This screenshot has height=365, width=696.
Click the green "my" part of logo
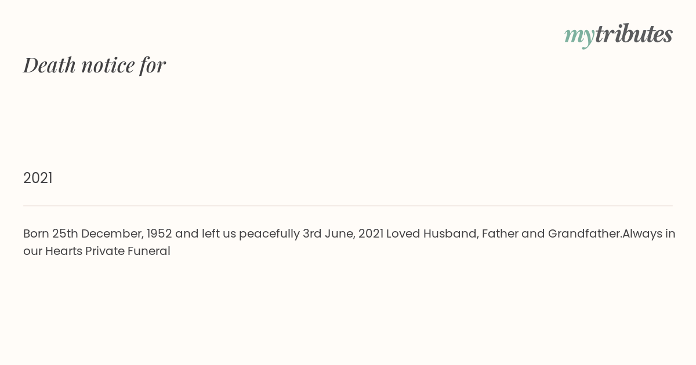point(579,37)
